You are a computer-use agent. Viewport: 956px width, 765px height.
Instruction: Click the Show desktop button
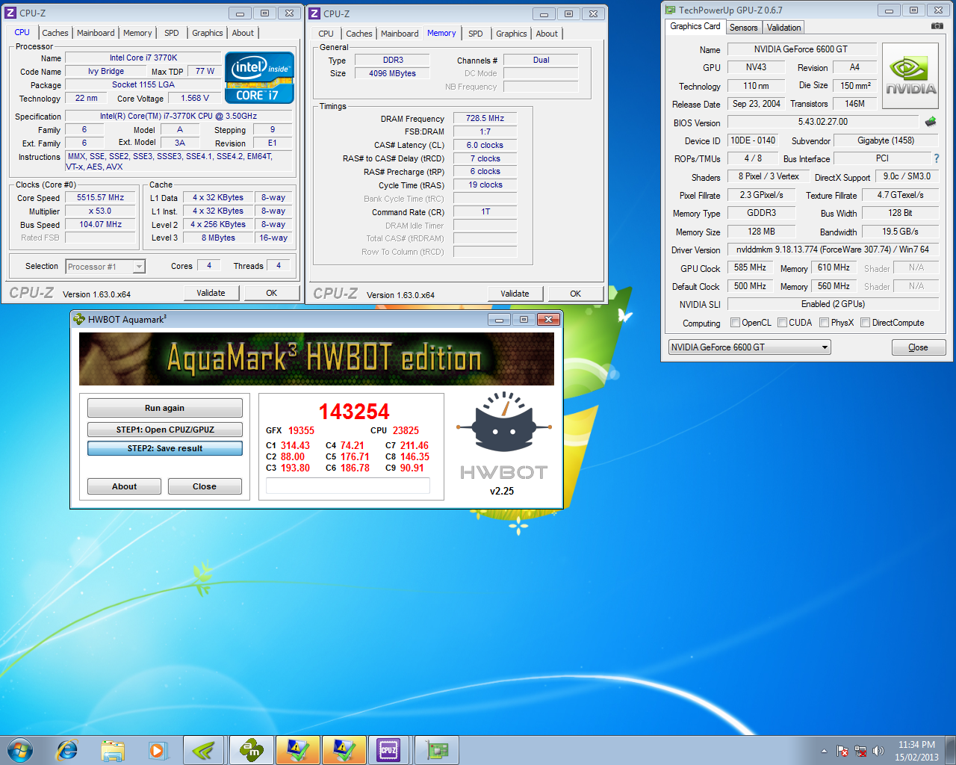point(951,751)
